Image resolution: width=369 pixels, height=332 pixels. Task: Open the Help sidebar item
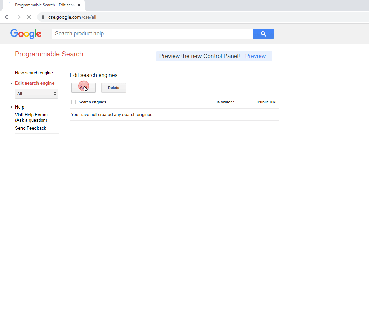(19, 107)
